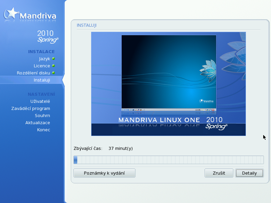Click the '37 minut(y)' remaining time value
271x203 pixels.
coord(121,149)
